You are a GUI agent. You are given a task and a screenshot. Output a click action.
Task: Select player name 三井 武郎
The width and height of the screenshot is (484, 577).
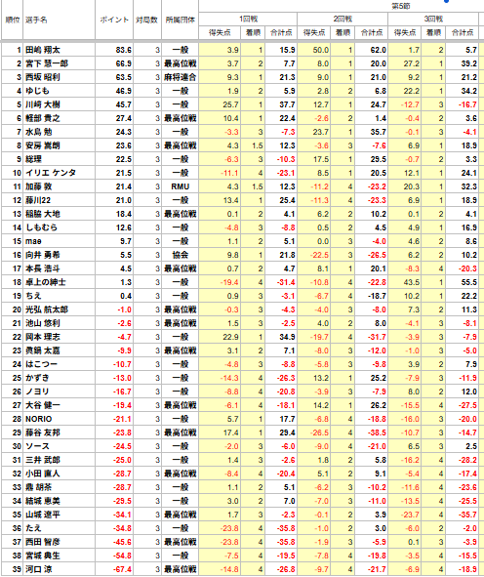[43, 460]
